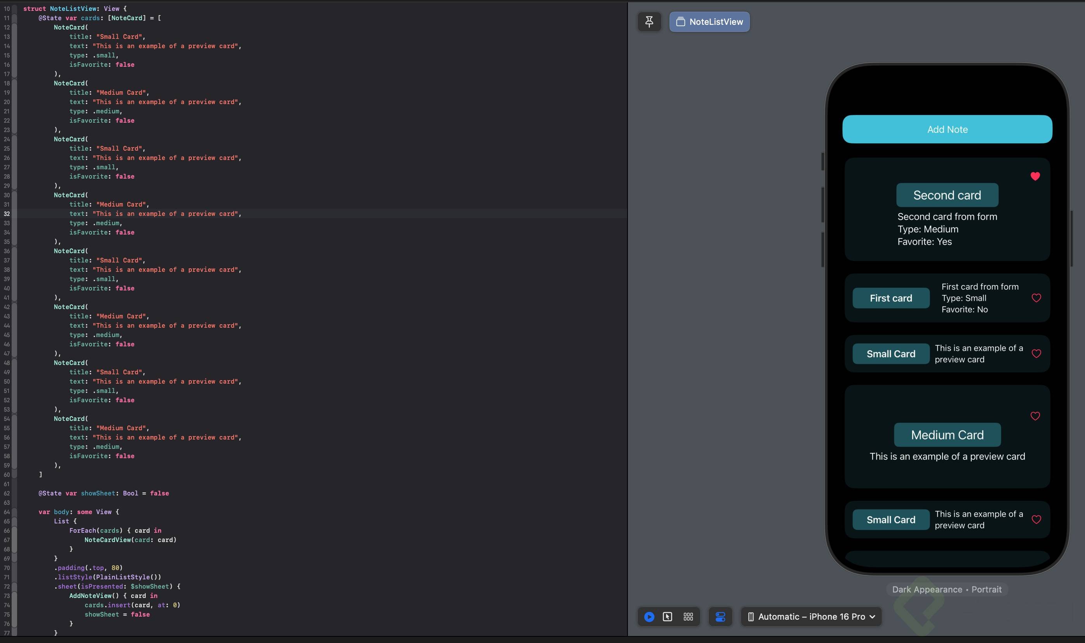Select the NoteListView preview tab
The width and height of the screenshot is (1085, 643).
click(x=709, y=22)
